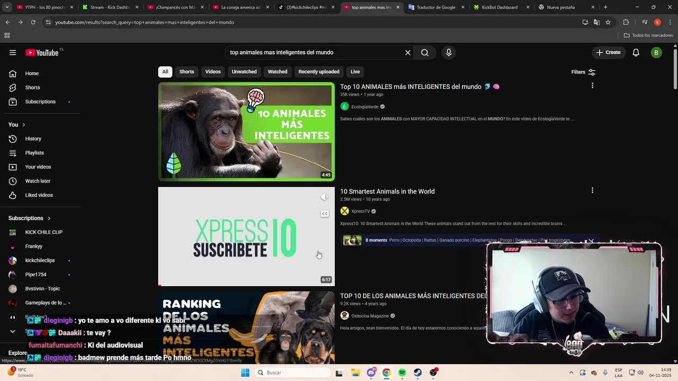Viewport: 678px width, 381px height.
Task: Open the Windows Start menu
Action: pyautogui.click(x=245, y=373)
